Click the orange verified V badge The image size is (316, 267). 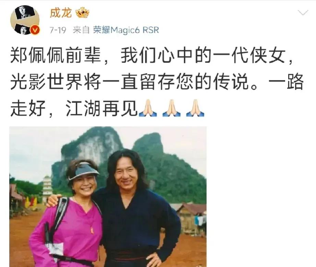click(x=35, y=30)
